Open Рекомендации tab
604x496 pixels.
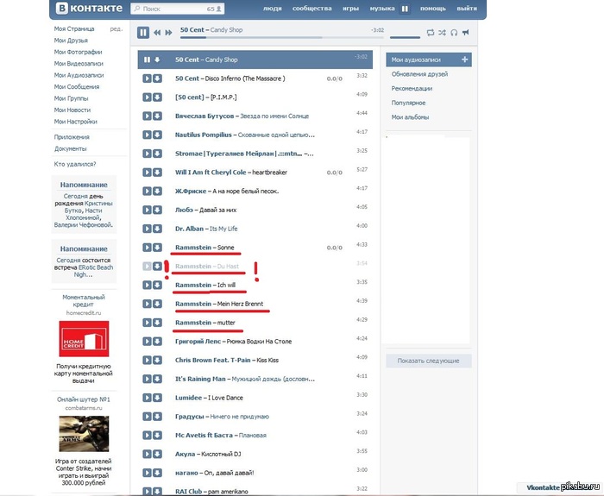[x=412, y=88]
